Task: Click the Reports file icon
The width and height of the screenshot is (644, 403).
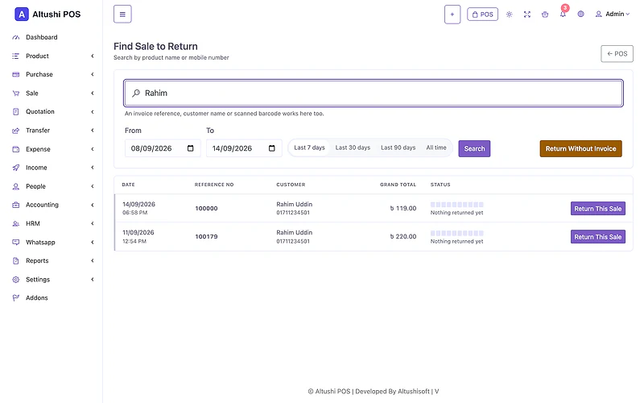Action: coord(15,260)
